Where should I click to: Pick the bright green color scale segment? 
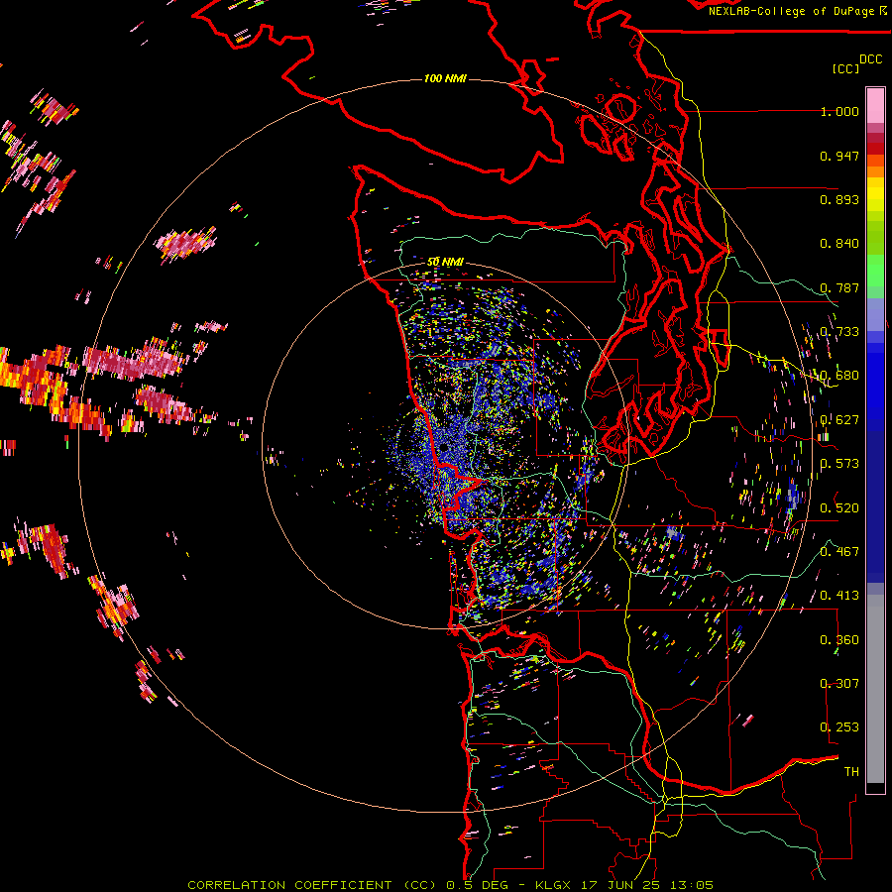[x=875, y=271]
